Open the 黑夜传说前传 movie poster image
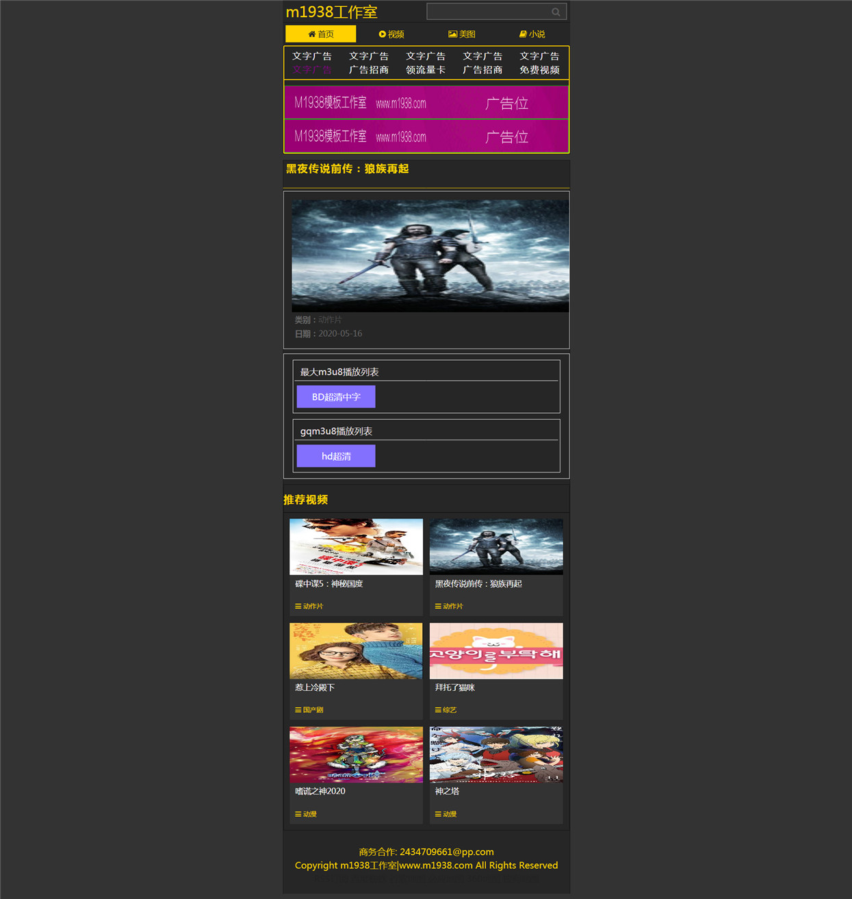Screen dimensions: 852x899 [430, 256]
